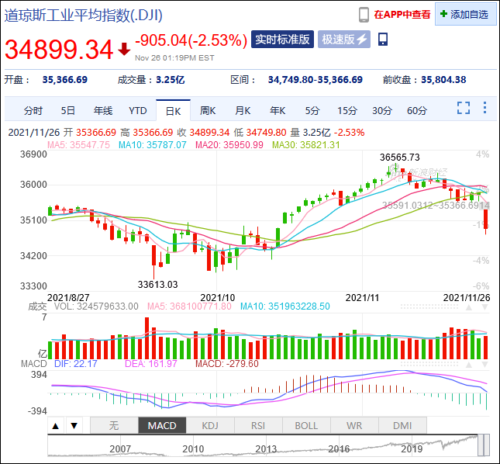Select the 30分 interval tab
Image resolution: width=500 pixels, height=464 pixels.
click(382, 111)
